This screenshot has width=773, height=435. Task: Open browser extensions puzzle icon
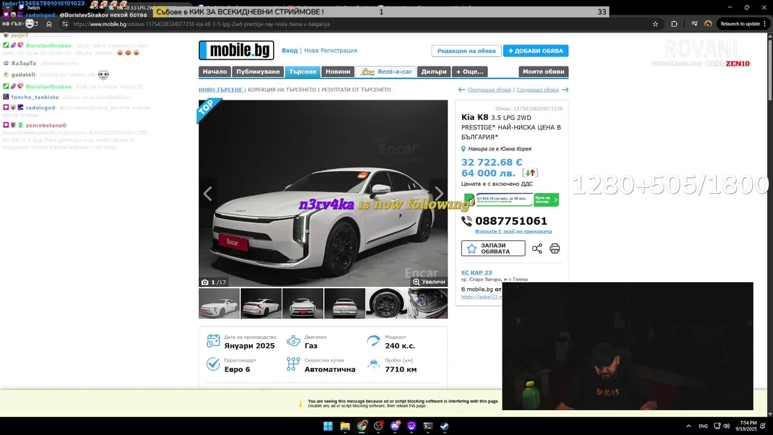[675, 24]
